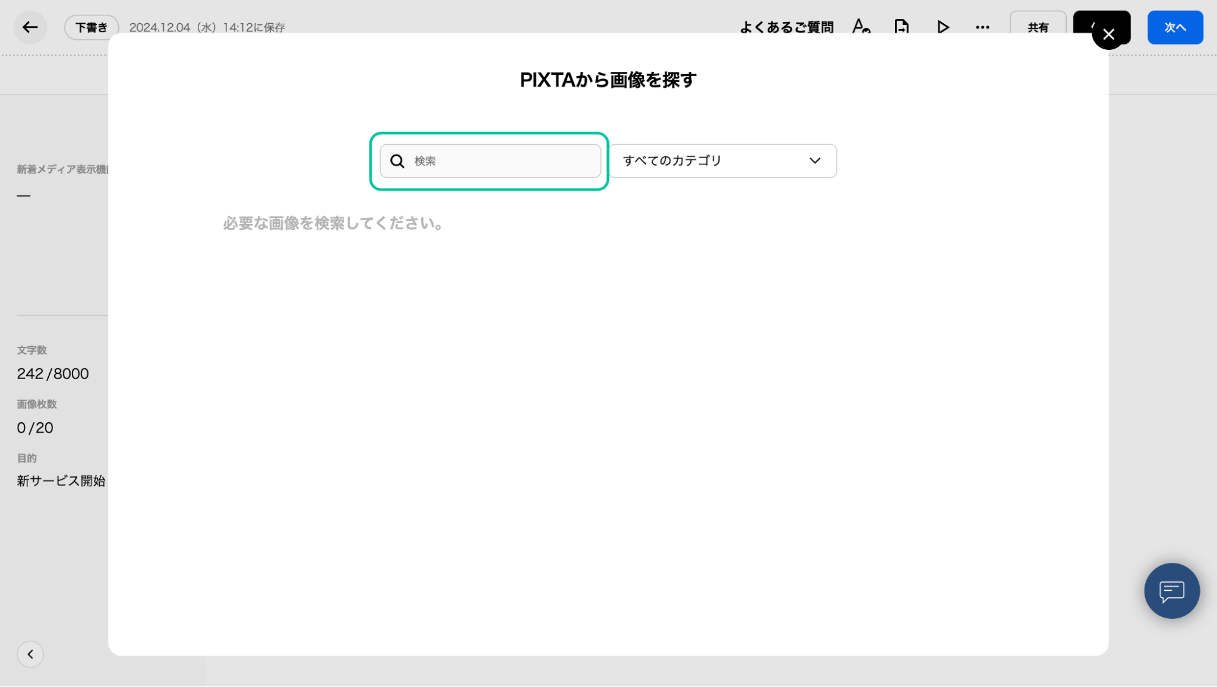
Task: Click the 下書き draft status badge
Action: (91, 27)
